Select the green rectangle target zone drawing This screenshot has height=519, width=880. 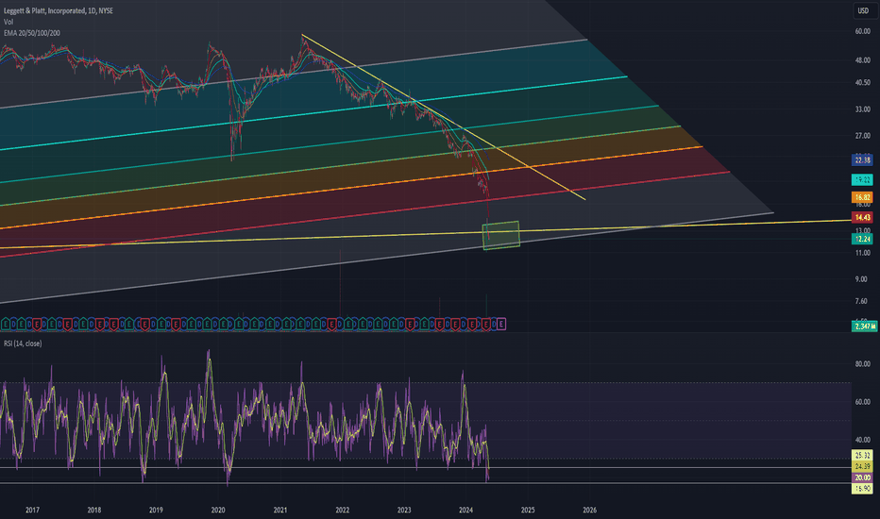[501, 235]
